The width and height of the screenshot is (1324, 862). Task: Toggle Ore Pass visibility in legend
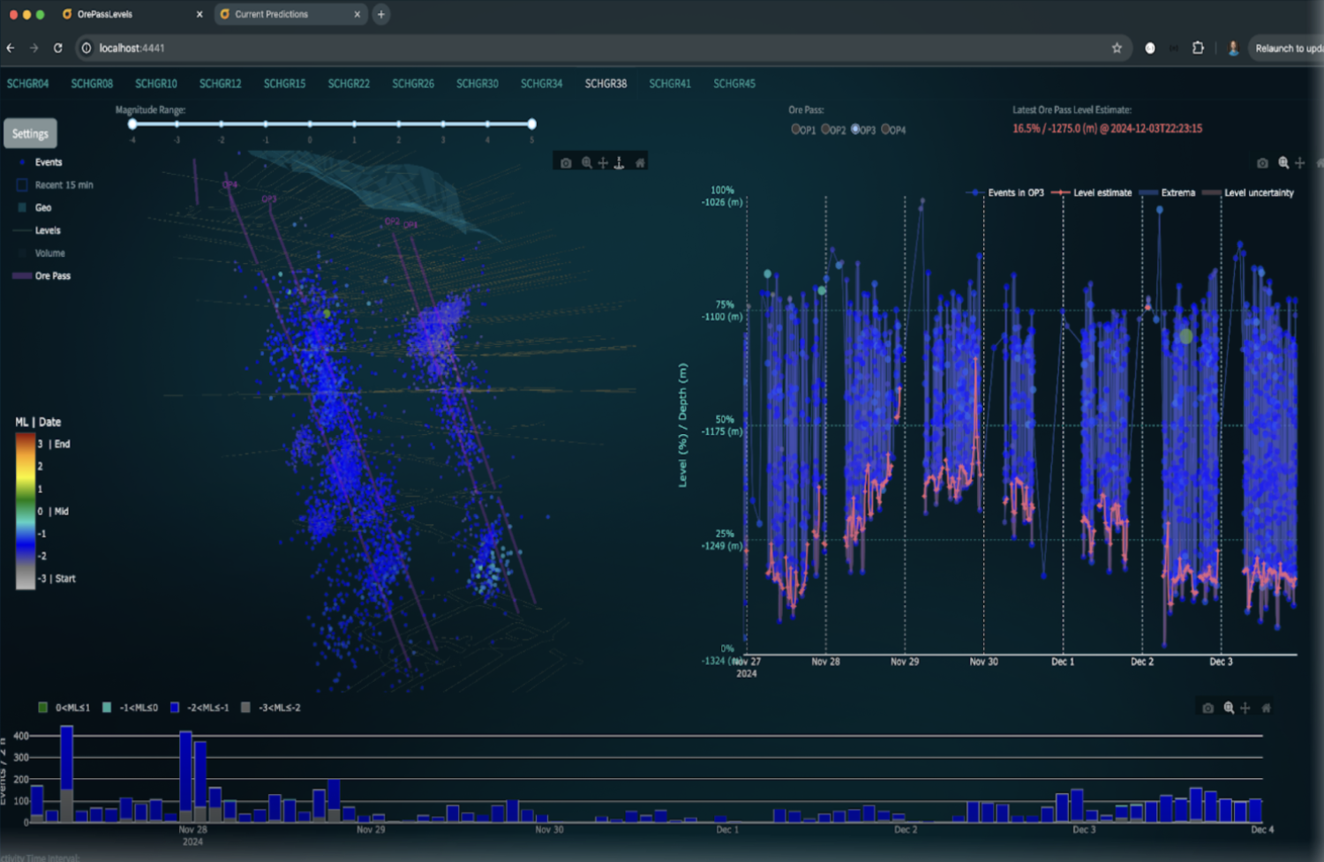tap(41, 276)
